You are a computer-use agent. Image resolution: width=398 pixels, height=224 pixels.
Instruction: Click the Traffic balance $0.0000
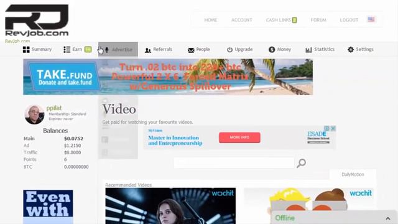pyautogui.click(x=73, y=152)
